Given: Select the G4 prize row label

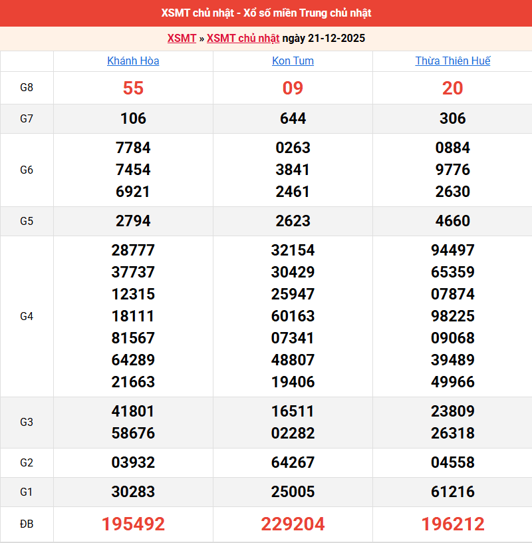Looking at the screenshot, I should point(27,316).
